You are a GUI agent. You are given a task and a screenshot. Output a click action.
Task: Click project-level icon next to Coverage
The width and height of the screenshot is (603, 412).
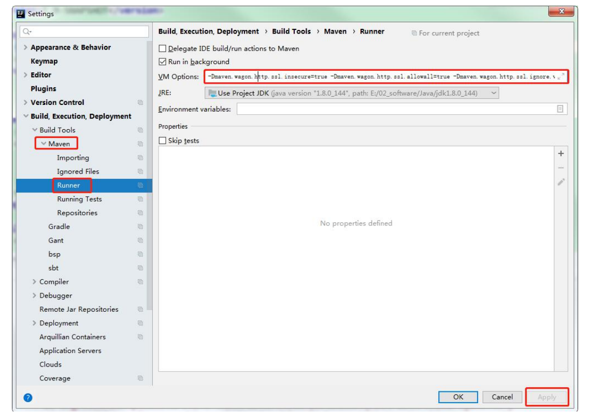click(140, 378)
